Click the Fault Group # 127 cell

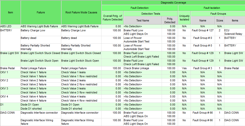pyautogui.click(x=202, y=30)
